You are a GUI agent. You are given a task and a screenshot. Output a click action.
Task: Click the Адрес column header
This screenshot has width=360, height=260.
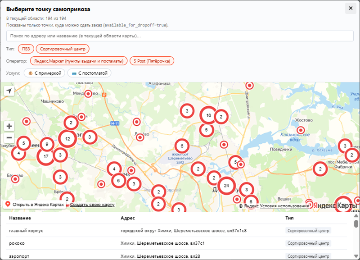coord(128,218)
